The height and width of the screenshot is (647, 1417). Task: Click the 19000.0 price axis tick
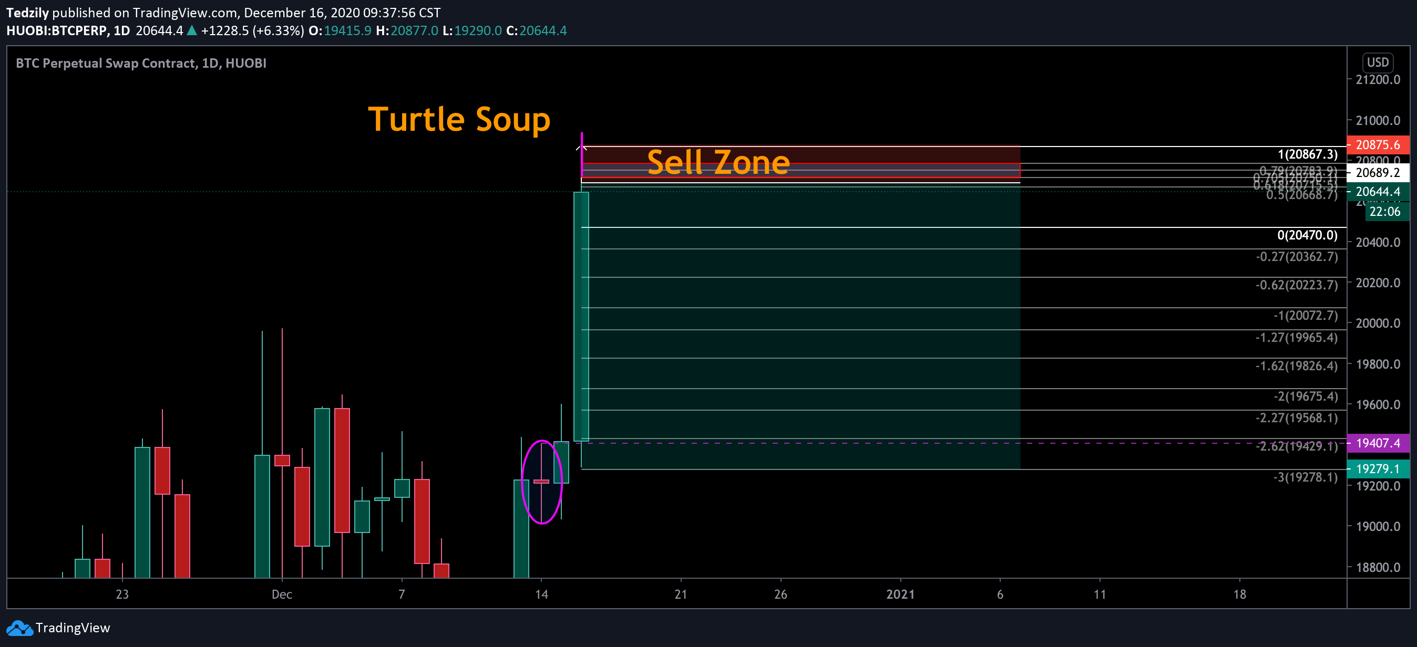[x=1378, y=527]
